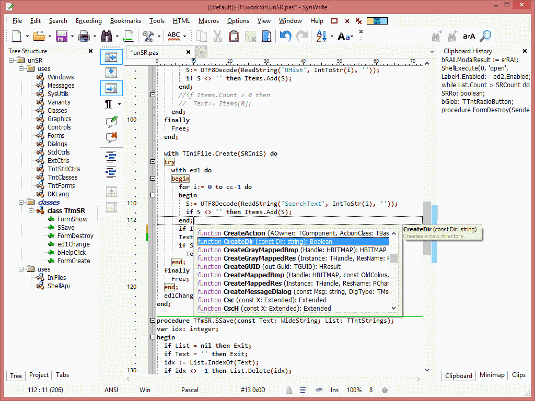Click the Sort A-Z toolbar icon
Screen dimensions: 535x401
[x=320, y=36]
